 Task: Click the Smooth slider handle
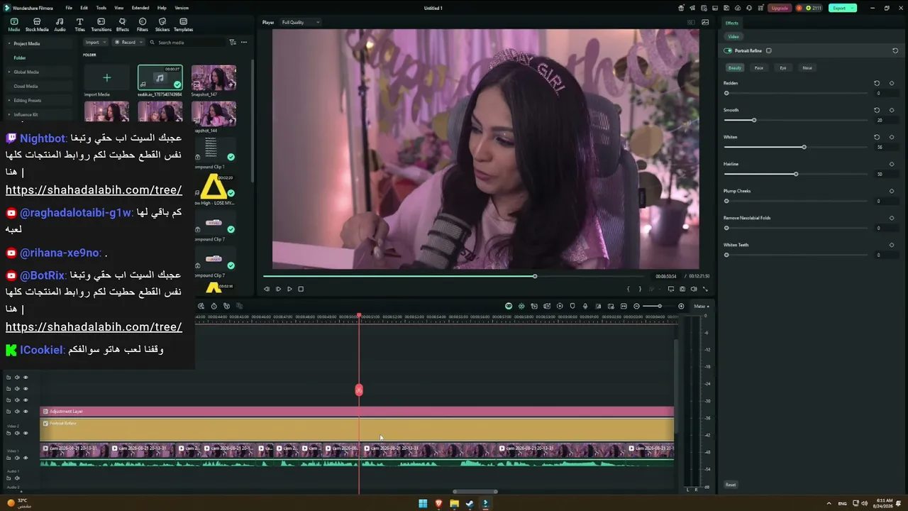[x=754, y=120]
